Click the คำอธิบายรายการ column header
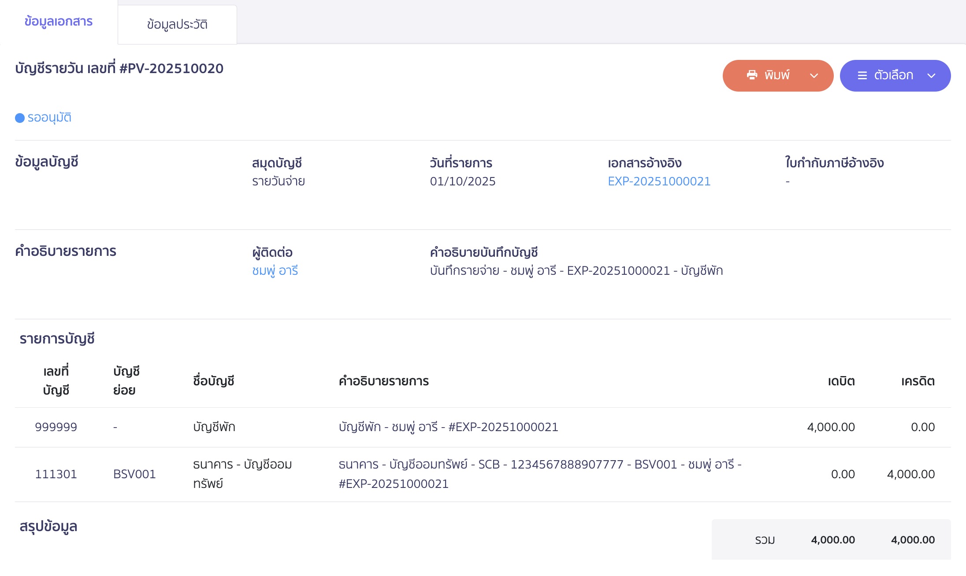966x576 pixels. [x=383, y=381]
